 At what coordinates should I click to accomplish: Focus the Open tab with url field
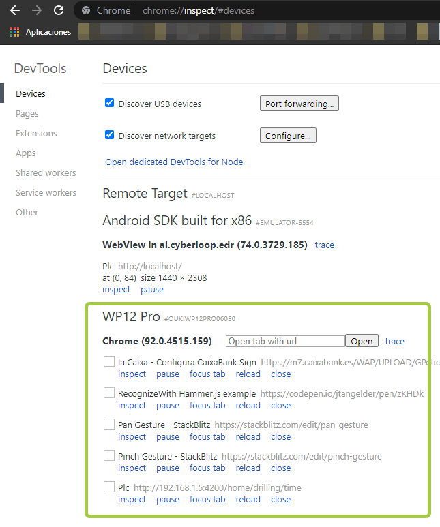coord(285,341)
